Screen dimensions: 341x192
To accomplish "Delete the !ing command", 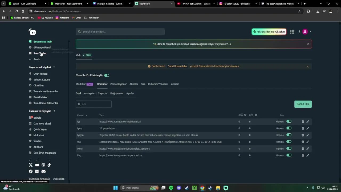I will (x=303, y=155).
